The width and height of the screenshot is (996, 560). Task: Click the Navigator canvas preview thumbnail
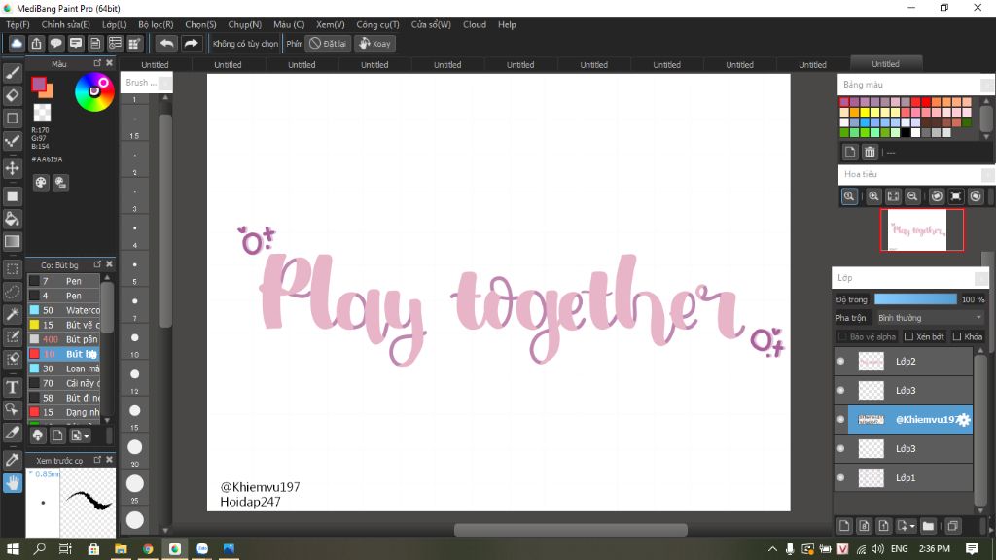922,229
